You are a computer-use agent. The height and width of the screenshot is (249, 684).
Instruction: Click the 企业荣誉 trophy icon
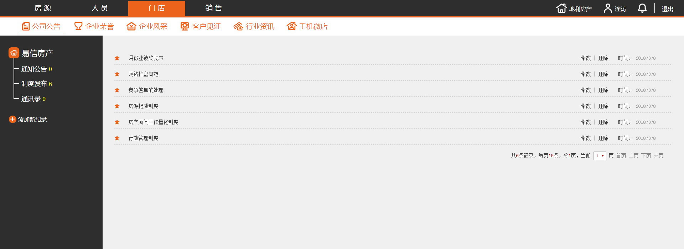(x=78, y=26)
